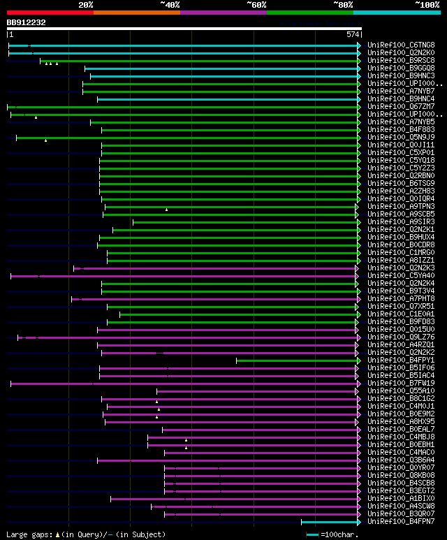The image size is (447, 540).
Task: Select the UniRef100_Q0YR07 label
Action: point(401,467)
